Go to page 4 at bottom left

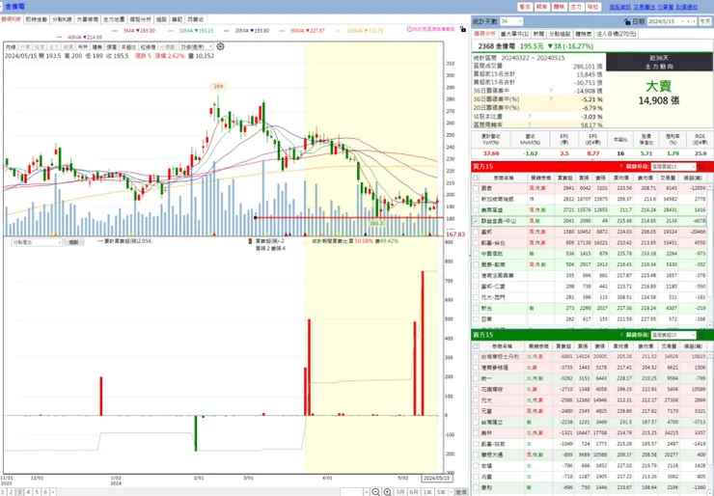click(28, 492)
